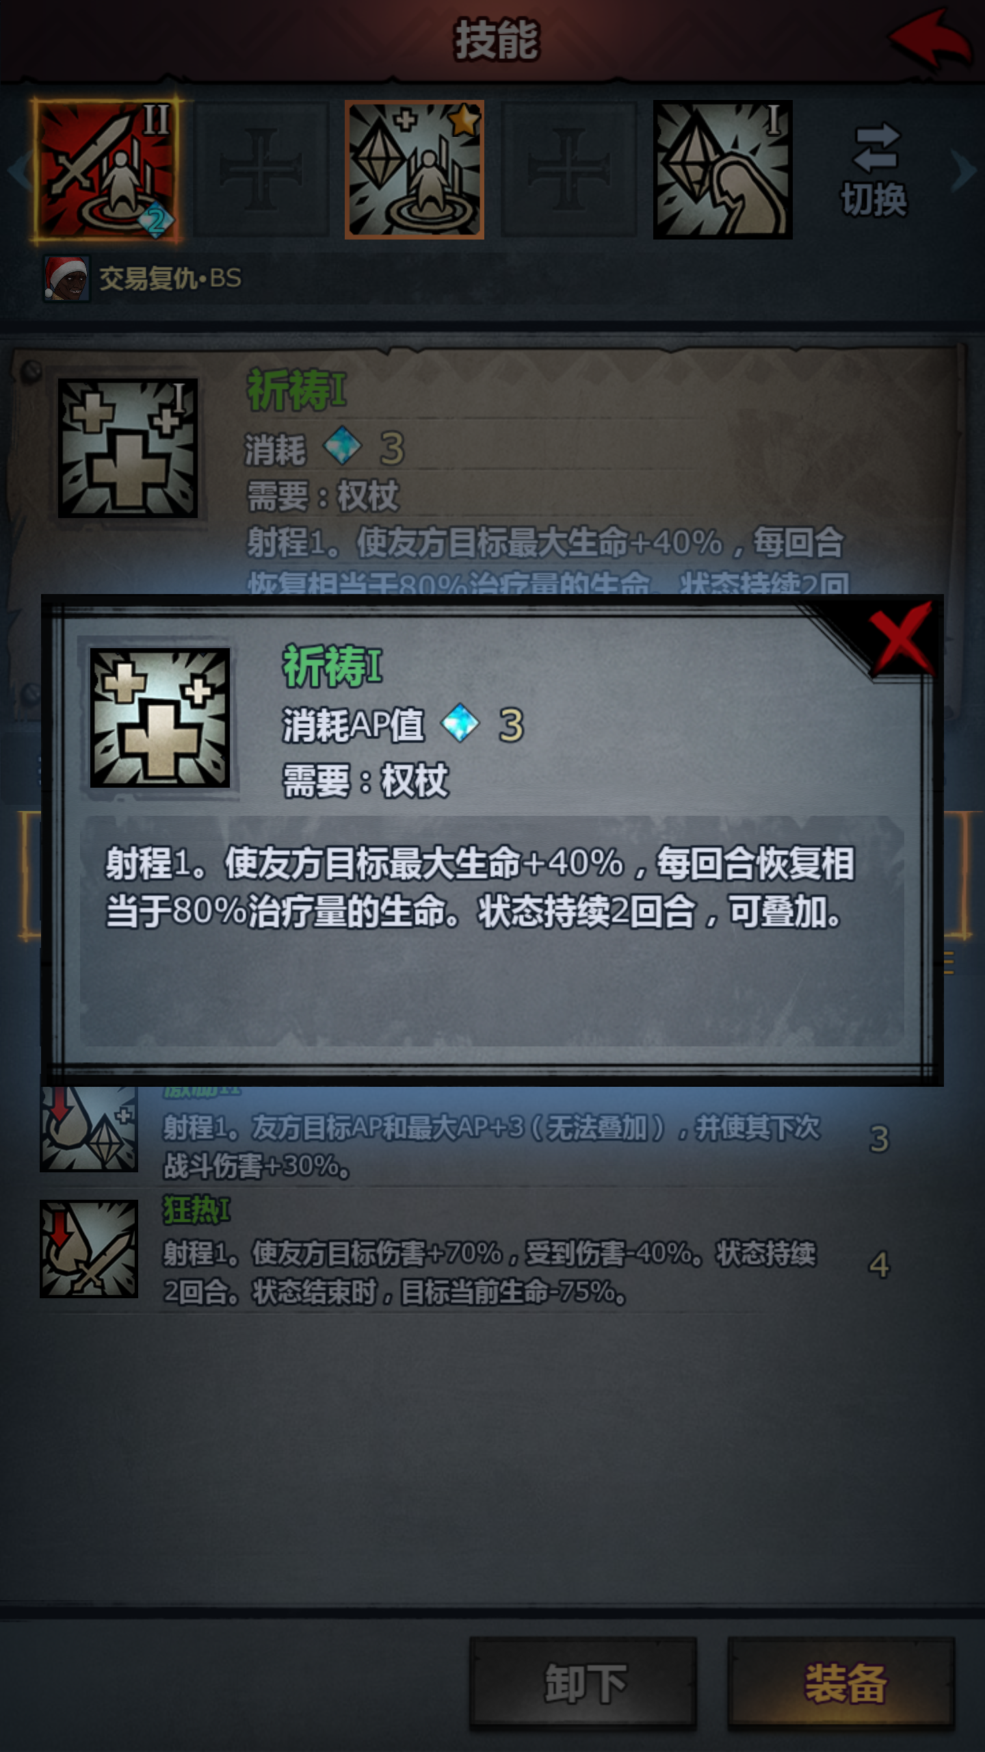Tap the 卸下 unequip button
This screenshot has height=1752, width=985.
pos(583,1683)
